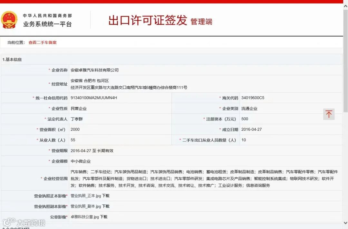Viewport: 348px width, 229px height.
Task: Click the 出口许可证签发 page title
Action: (148, 20)
